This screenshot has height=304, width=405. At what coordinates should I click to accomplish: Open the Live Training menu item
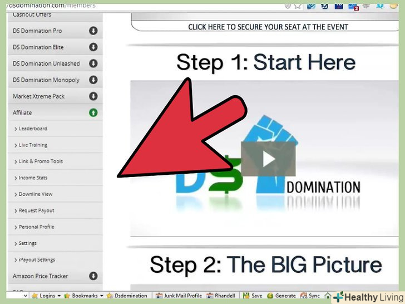(55, 145)
